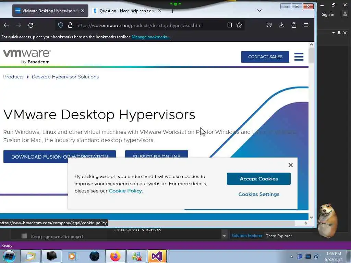Click the volume tray icon
351x263 pixels.
click(316, 256)
